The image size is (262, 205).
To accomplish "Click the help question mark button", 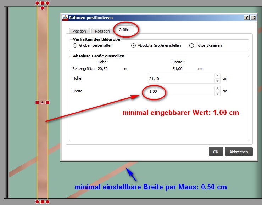I will 247,17.
